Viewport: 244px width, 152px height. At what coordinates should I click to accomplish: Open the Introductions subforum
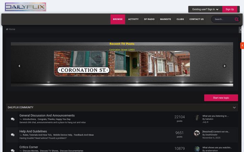pyautogui.click(x=29, y=119)
